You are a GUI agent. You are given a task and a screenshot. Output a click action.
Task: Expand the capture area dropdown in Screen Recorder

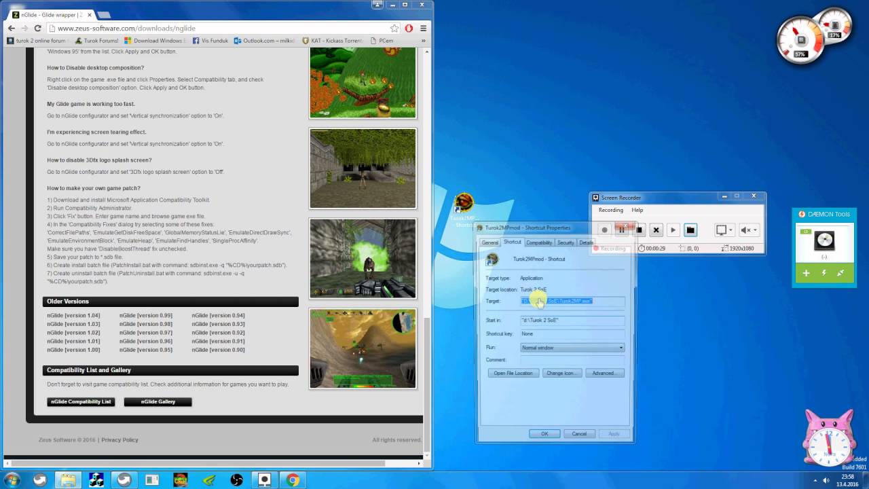coord(731,230)
